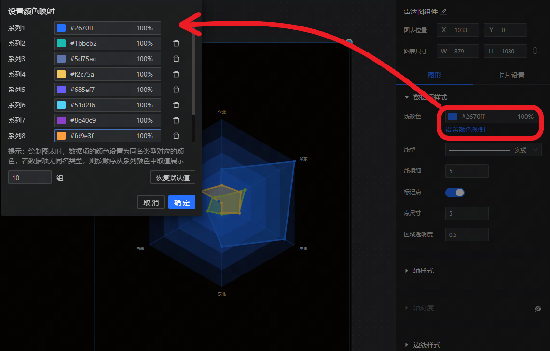Click trash icon for 系列4
Screen dimensions: 550x351
tap(176, 74)
